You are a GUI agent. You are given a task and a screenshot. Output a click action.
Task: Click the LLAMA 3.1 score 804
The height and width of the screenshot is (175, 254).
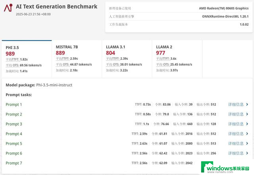point(110,53)
